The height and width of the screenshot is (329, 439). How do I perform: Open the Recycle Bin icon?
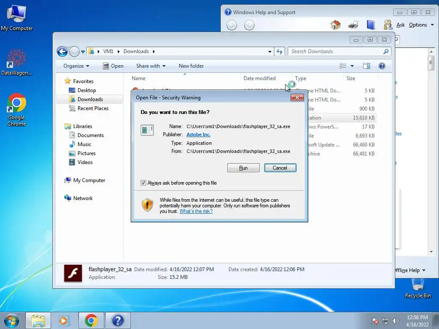coord(418,288)
